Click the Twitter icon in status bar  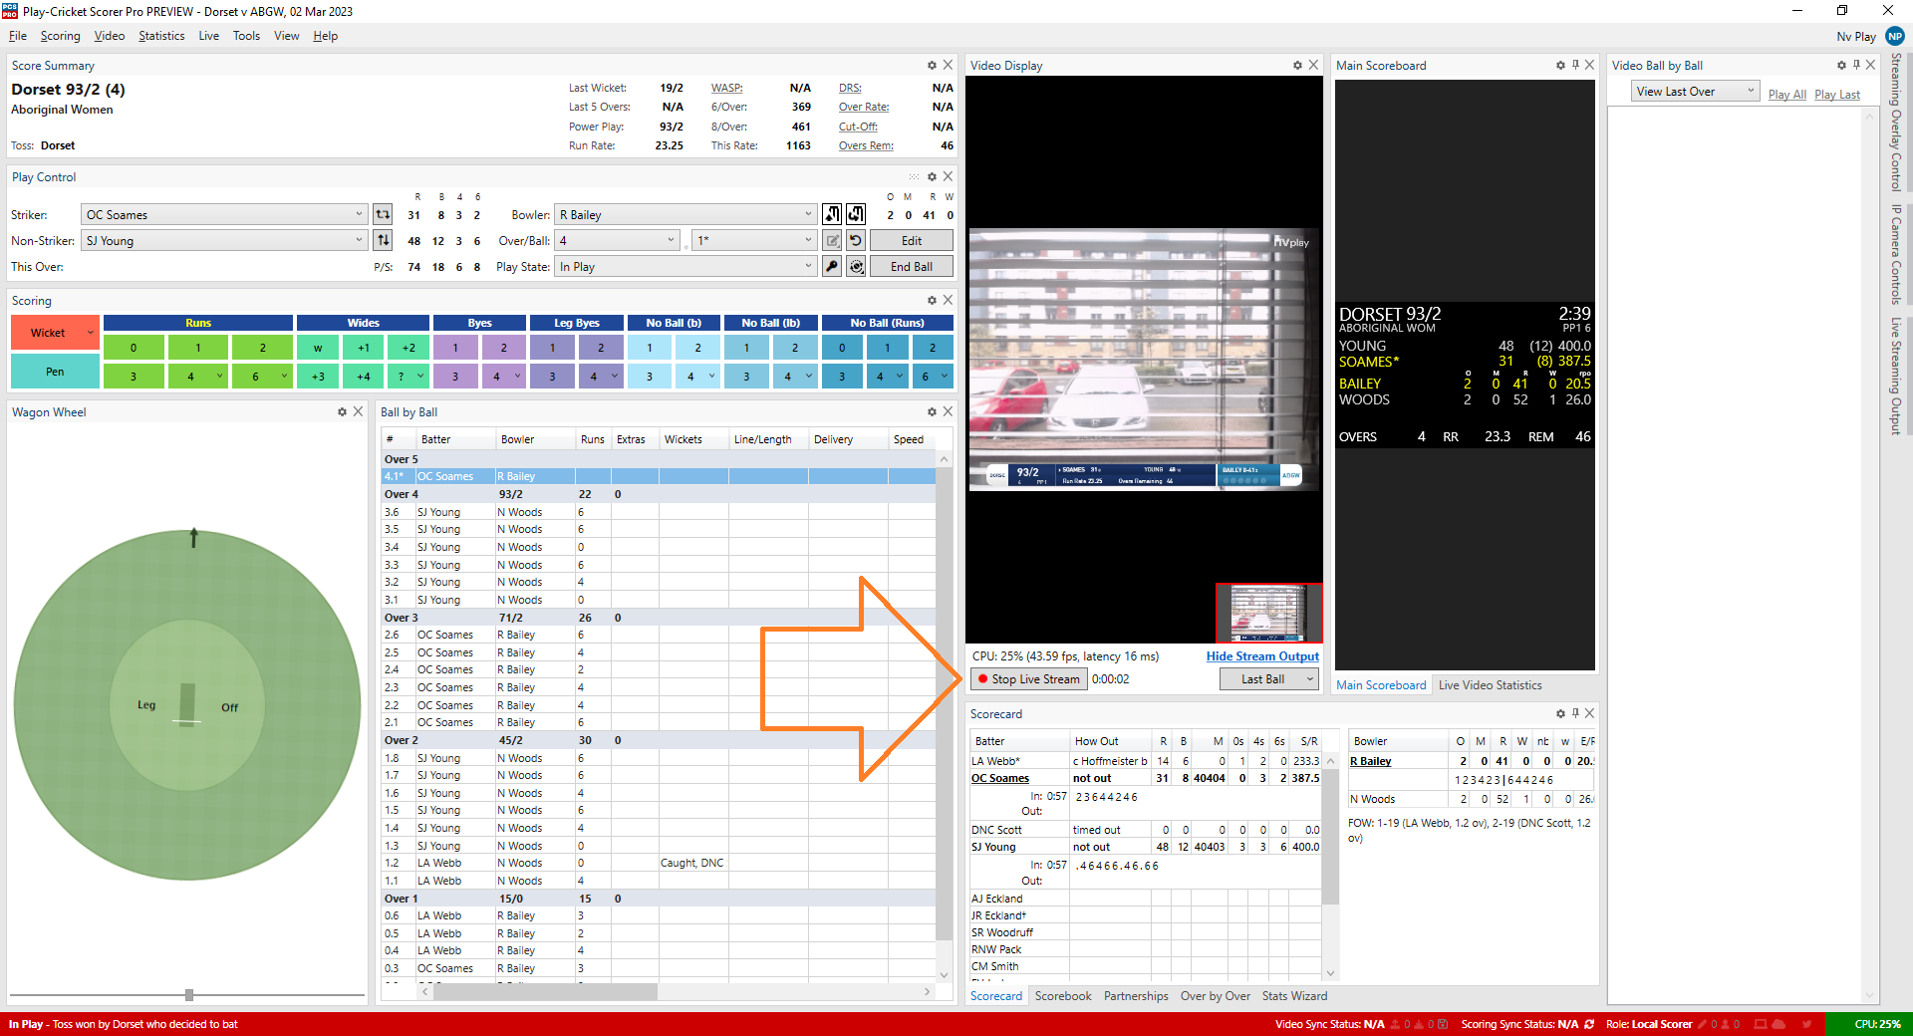(x=1806, y=1024)
